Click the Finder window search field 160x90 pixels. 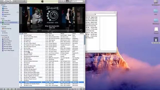(105, 14)
